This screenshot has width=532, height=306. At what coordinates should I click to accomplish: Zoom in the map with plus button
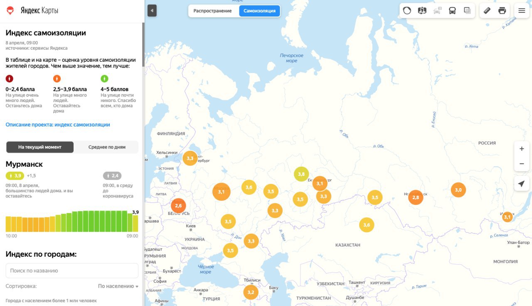[x=522, y=149]
